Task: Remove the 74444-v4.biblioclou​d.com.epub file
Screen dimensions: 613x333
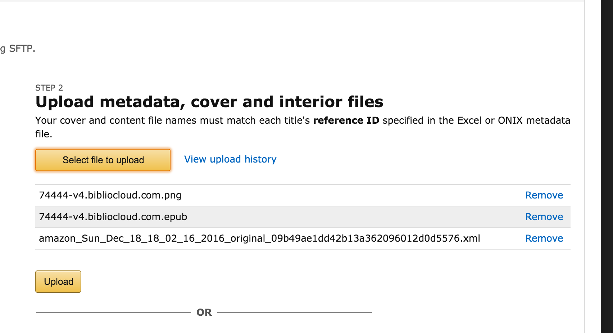Action: (544, 217)
